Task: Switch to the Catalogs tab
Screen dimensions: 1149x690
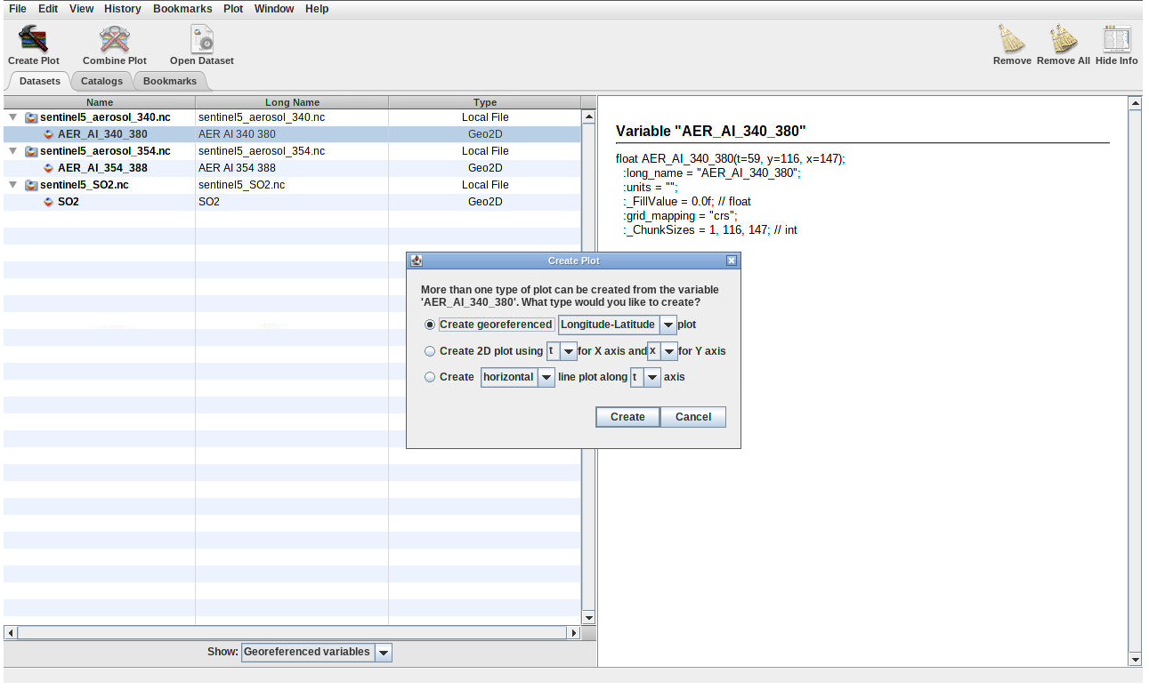Action: pos(101,81)
